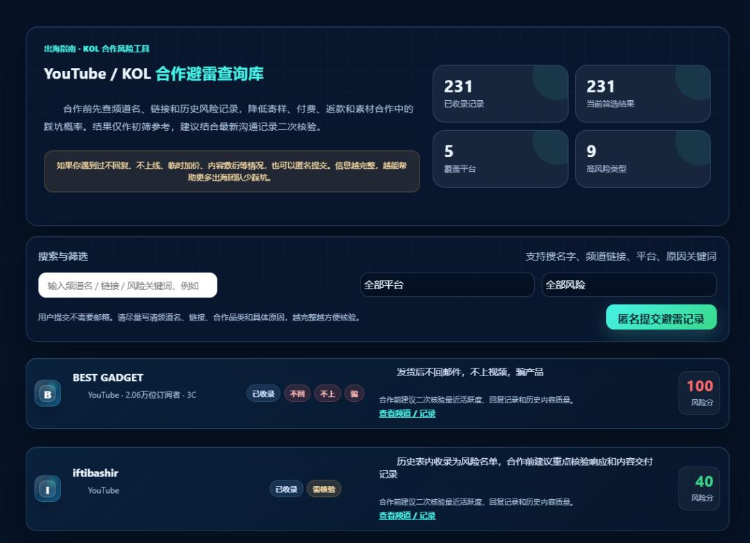Click the 5 覆盖平台 stat card
Viewport: 750px width, 543px height.
click(500, 159)
